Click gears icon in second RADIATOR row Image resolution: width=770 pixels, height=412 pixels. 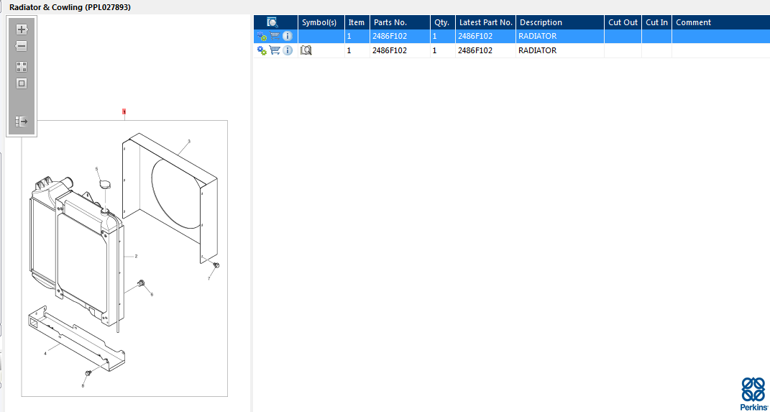[x=262, y=50]
